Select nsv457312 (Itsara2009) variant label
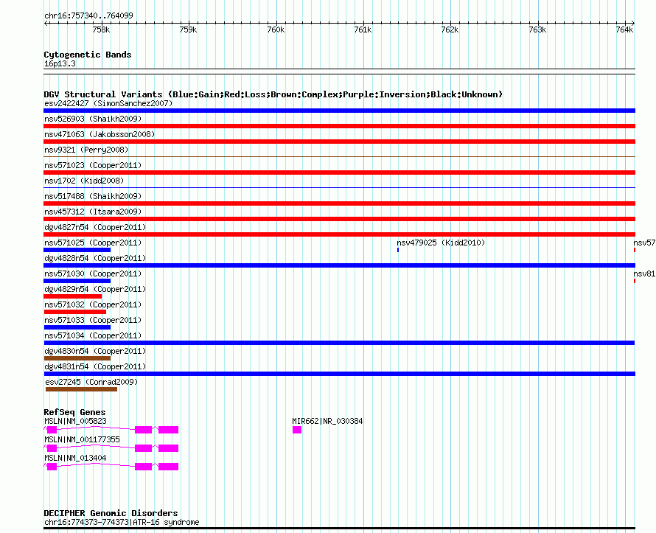 coord(93,212)
